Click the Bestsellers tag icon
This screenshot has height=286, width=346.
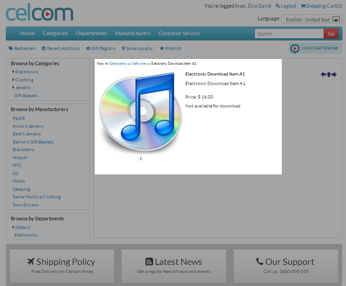[x=11, y=48]
